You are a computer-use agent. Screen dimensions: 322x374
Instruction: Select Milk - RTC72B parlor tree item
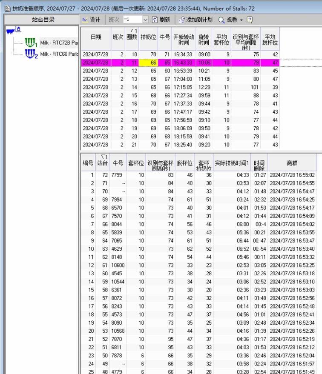click(x=59, y=43)
